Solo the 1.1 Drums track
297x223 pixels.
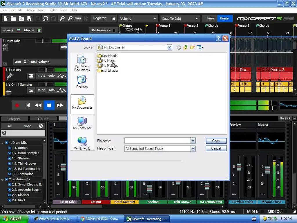(51, 76)
